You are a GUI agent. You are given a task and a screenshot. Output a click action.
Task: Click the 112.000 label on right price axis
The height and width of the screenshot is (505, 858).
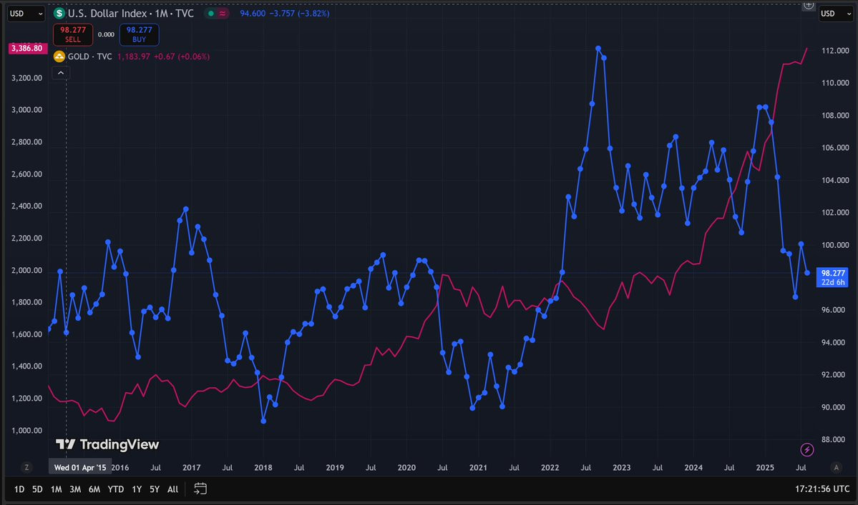tap(835, 51)
